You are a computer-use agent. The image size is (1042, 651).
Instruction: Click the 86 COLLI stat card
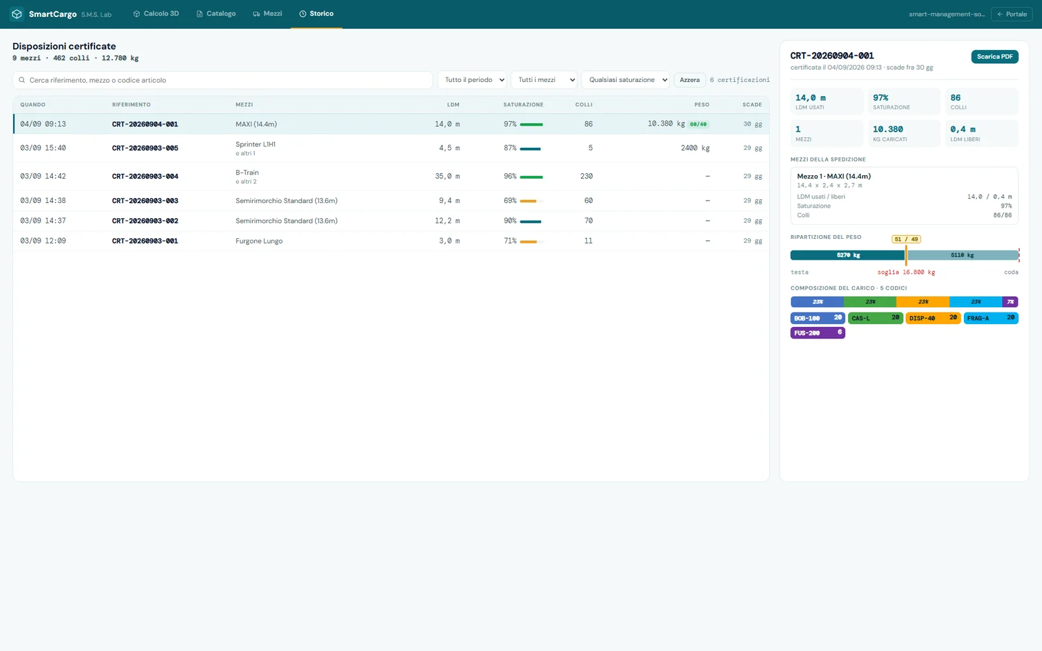981,102
